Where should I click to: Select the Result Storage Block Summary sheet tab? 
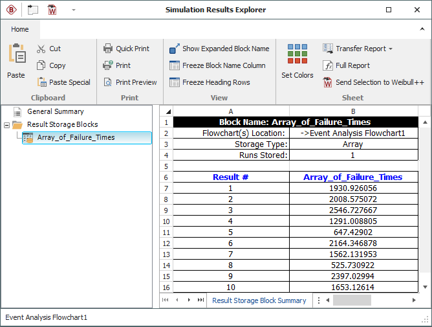259,300
